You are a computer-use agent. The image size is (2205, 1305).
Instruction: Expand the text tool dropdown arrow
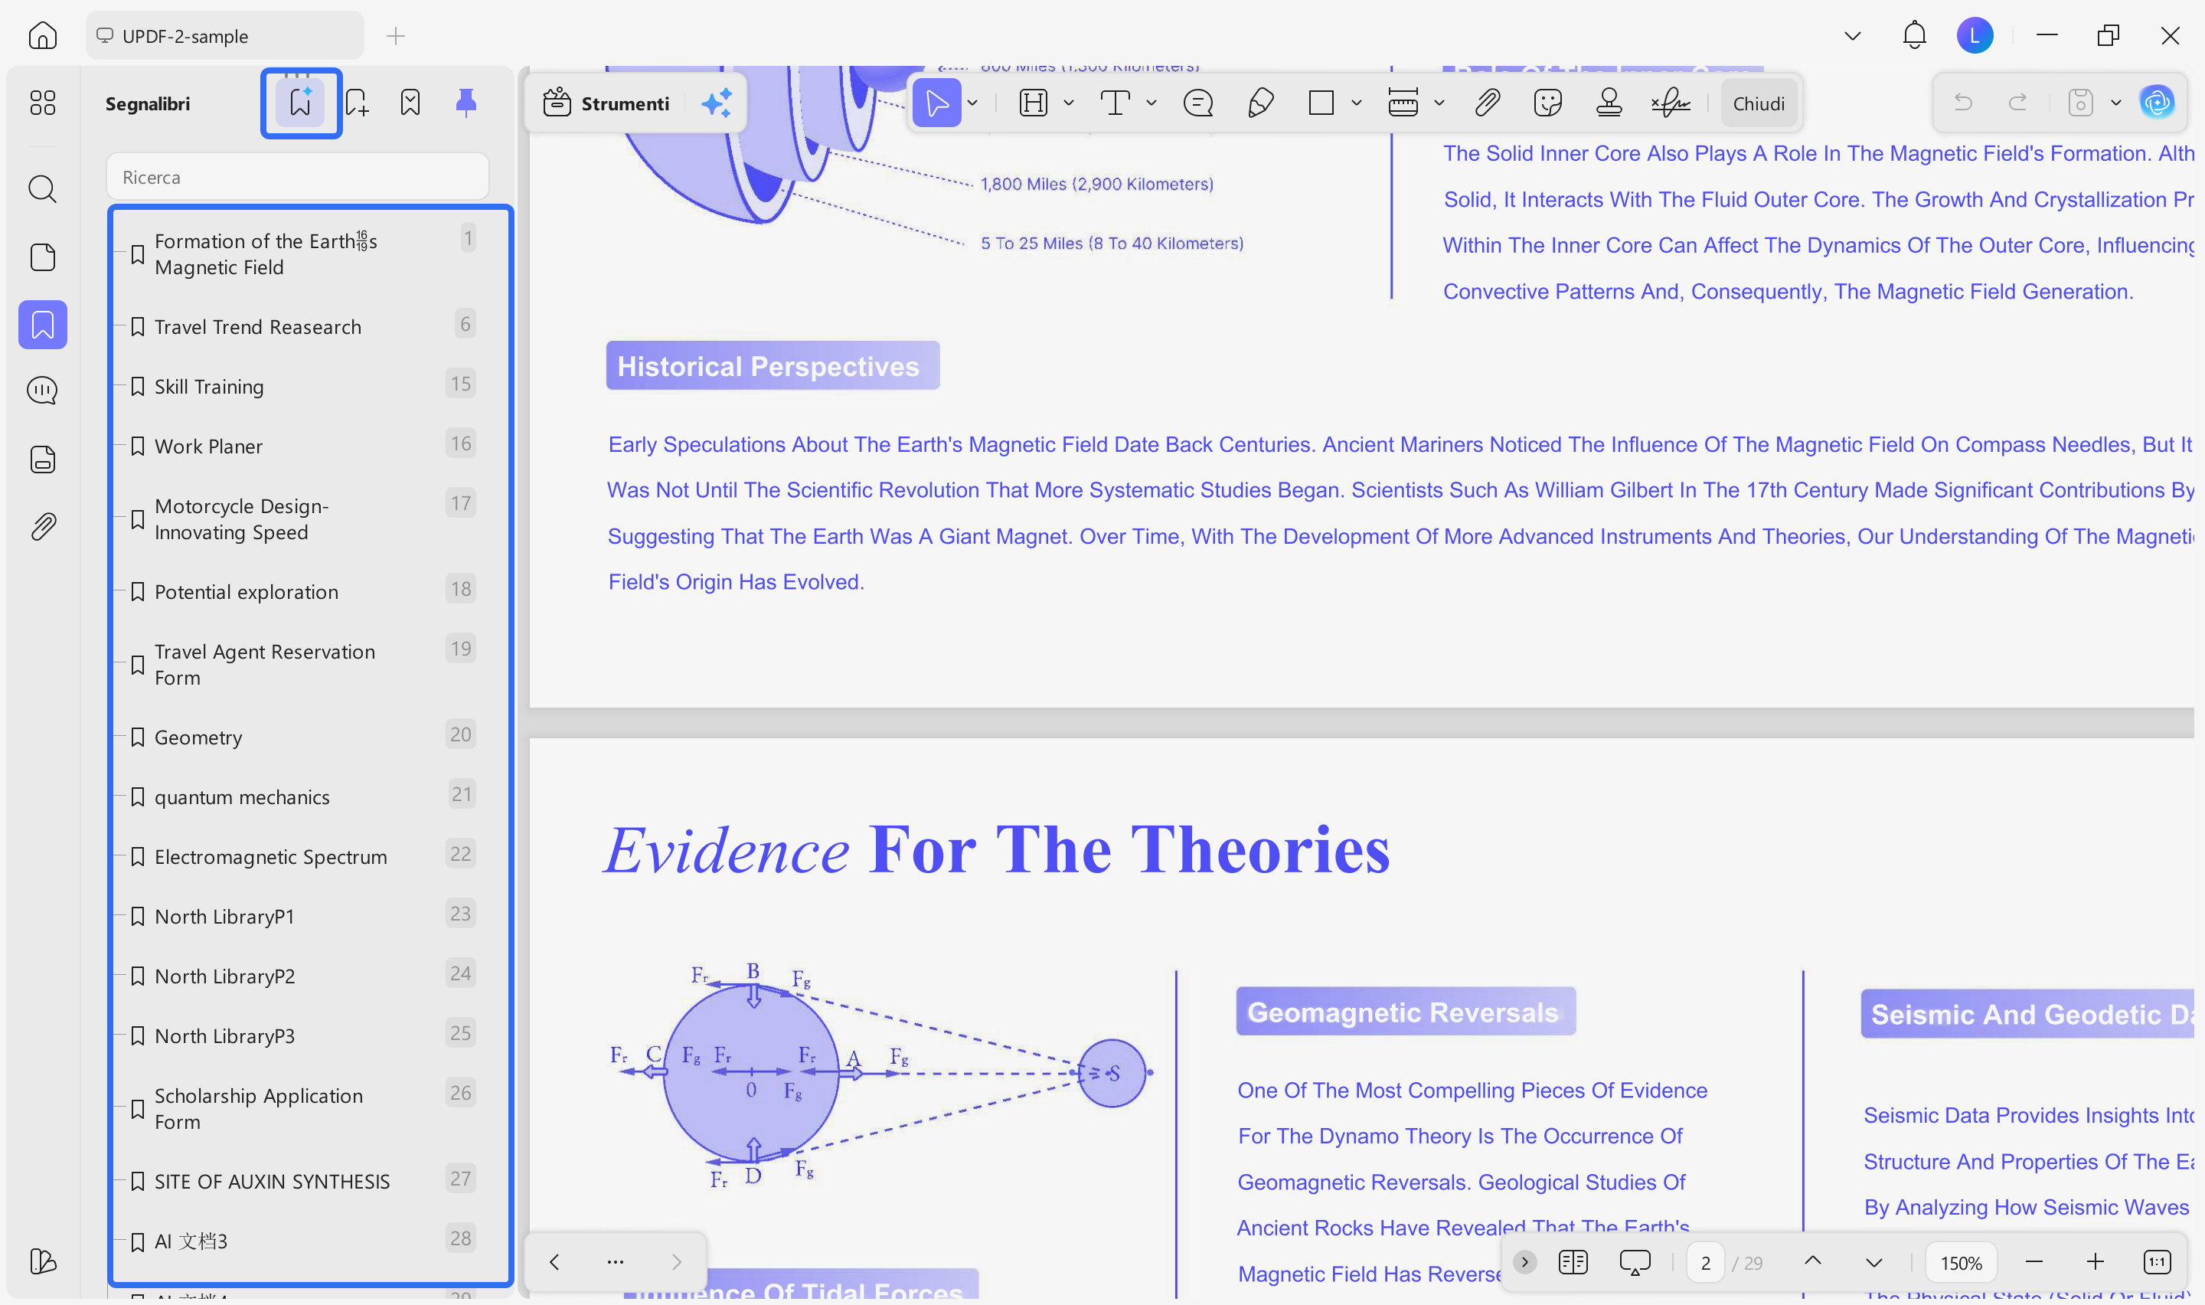tap(1151, 103)
